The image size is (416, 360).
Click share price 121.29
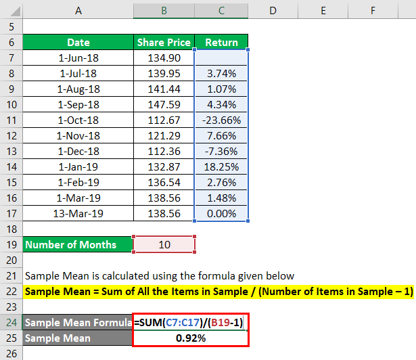[164, 135]
